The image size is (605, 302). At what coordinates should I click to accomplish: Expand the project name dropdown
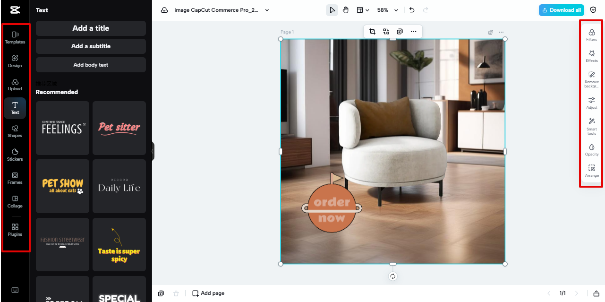[x=267, y=10]
